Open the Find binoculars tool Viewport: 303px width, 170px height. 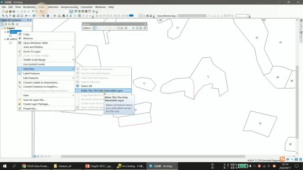click(63, 16)
